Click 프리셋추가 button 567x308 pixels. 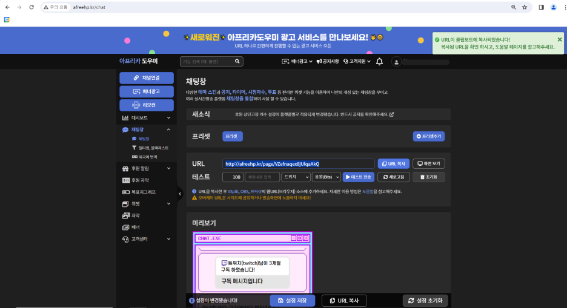pyautogui.click(x=428, y=137)
